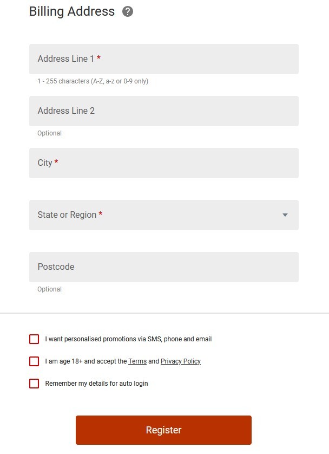Image resolution: width=329 pixels, height=454 pixels.
Task: Open the Billing Address help question mark
Action: click(x=128, y=11)
